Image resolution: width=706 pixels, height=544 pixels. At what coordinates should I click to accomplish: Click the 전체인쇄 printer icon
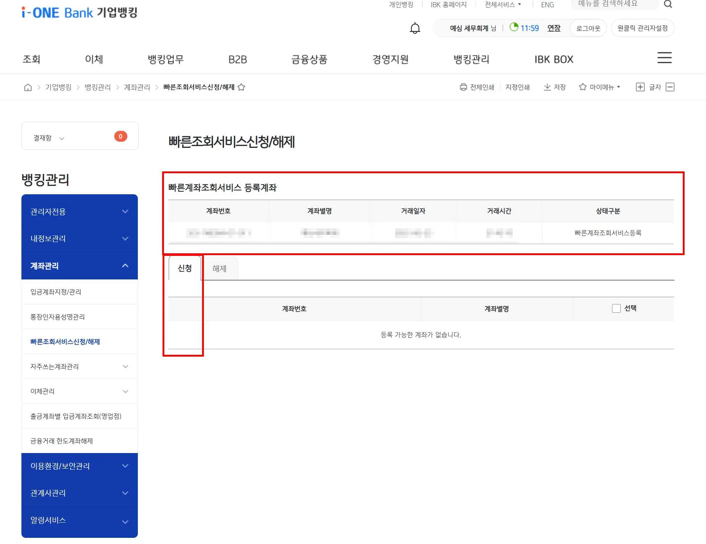coord(463,87)
